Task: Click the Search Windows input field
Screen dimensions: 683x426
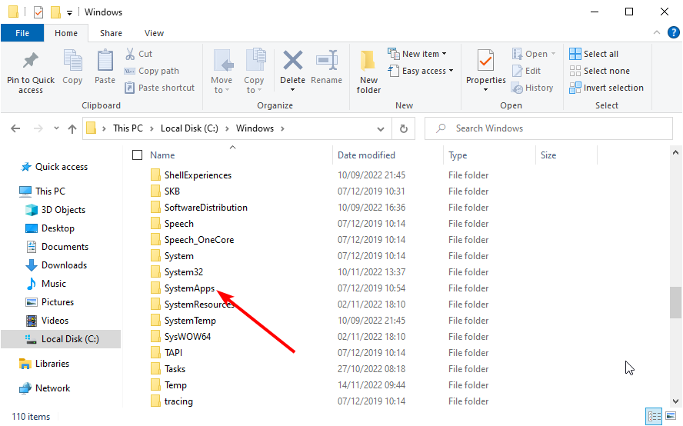Action: [549, 128]
